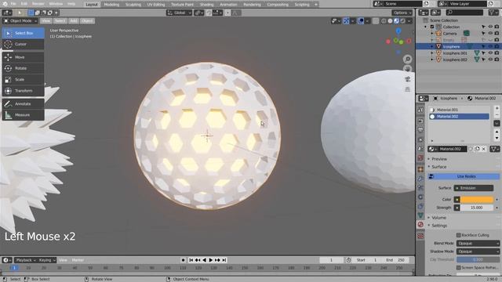
Task: Expand the Preview panel
Action: (439, 159)
